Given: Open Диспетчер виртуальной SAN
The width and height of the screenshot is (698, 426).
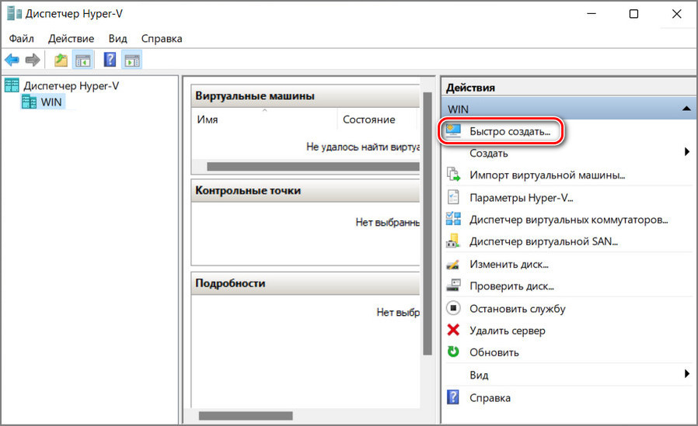Looking at the screenshot, I should (x=543, y=241).
